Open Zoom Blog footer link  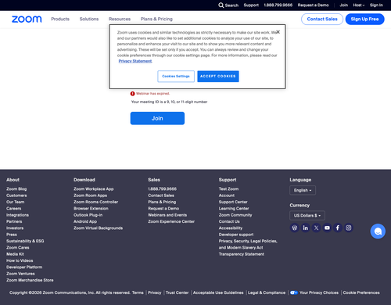pyautogui.click(x=16, y=189)
